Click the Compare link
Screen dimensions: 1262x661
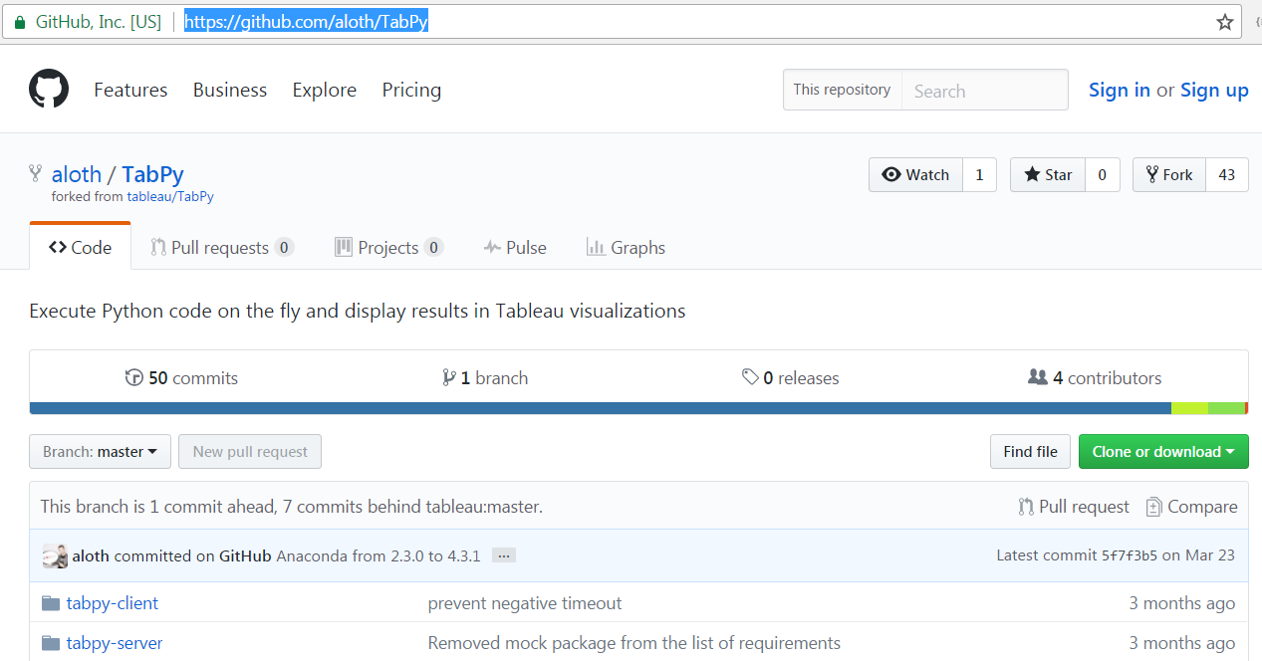1192,507
